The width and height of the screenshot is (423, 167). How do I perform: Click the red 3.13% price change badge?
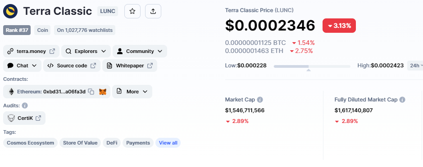(339, 26)
